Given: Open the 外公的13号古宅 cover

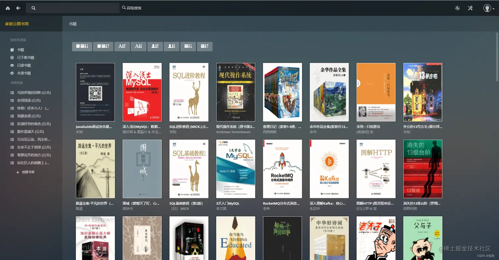Looking at the screenshot, I should pyautogui.click(x=423, y=92).
